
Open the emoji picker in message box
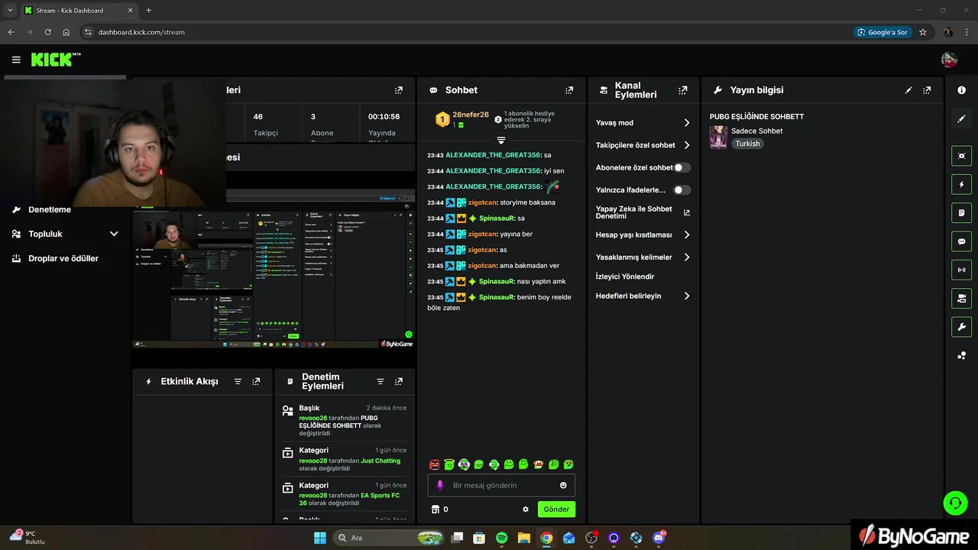564,485
